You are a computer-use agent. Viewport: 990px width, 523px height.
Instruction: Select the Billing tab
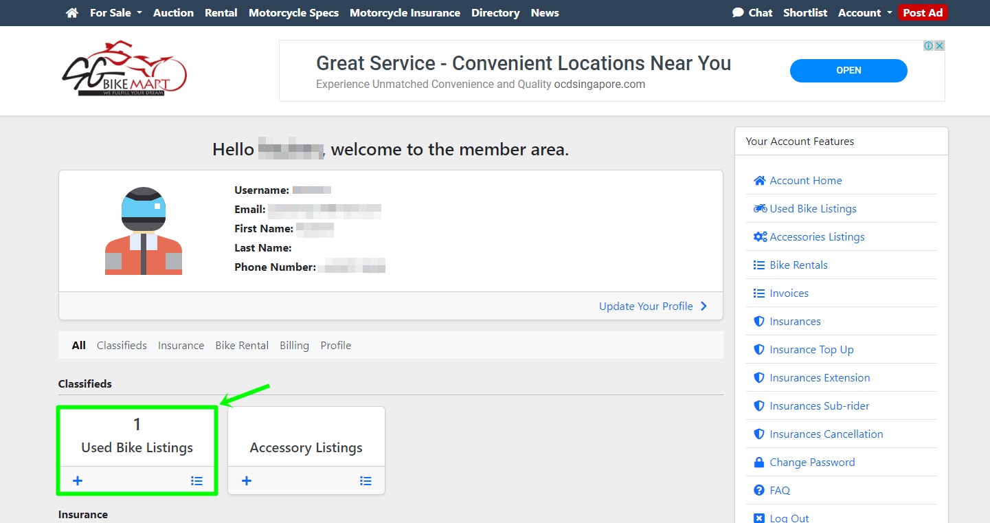click(x=294, y=346)
